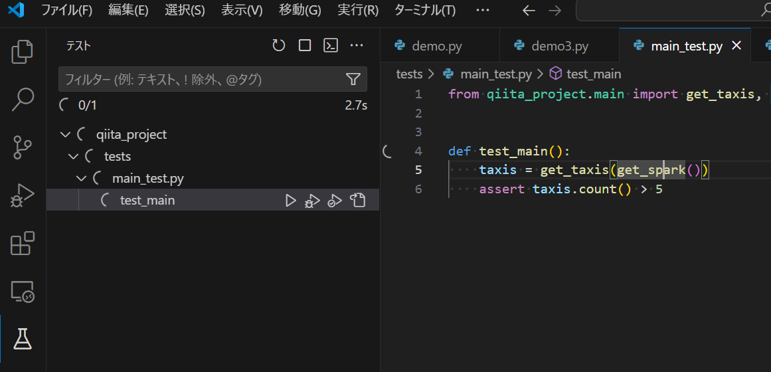The width and height of the screenshot is (771, 372).
Task: Collapse the tests folder node
Action: click(x=73, y=157)
